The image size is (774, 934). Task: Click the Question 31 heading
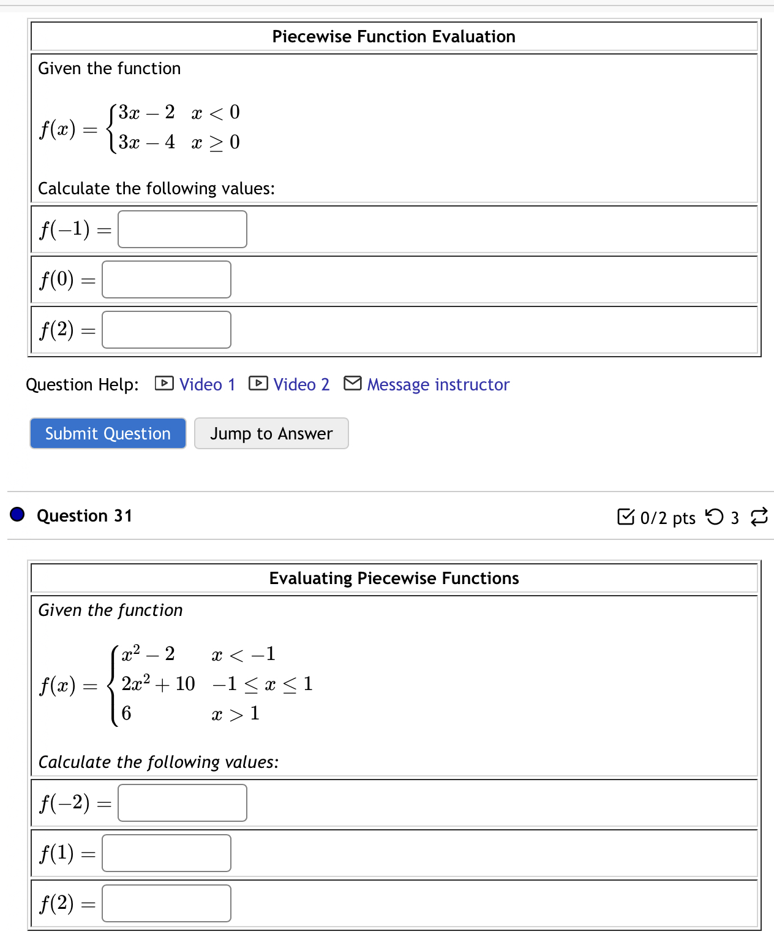pos(83,515)
